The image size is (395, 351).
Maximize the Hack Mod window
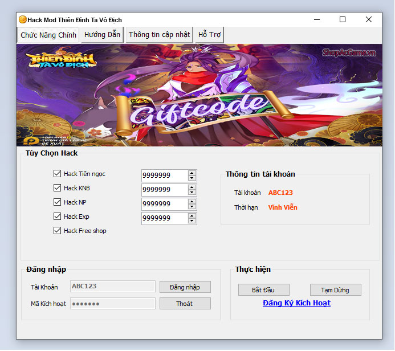pyautogui.click(x=343, y=19)
